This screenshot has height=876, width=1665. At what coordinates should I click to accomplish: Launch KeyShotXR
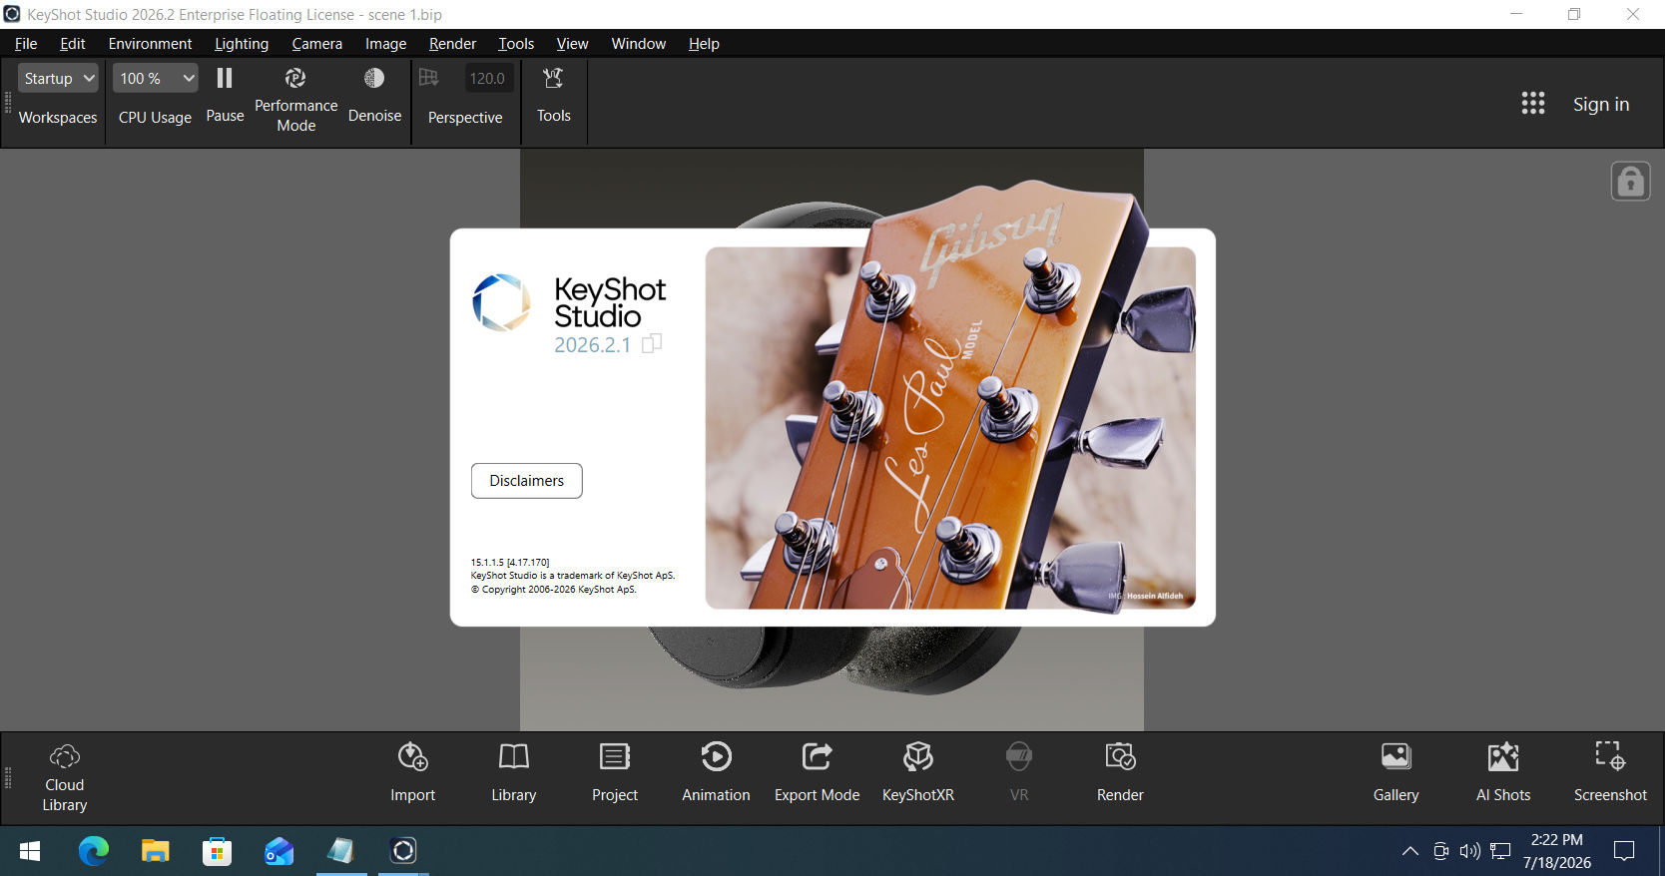point(918,772)
